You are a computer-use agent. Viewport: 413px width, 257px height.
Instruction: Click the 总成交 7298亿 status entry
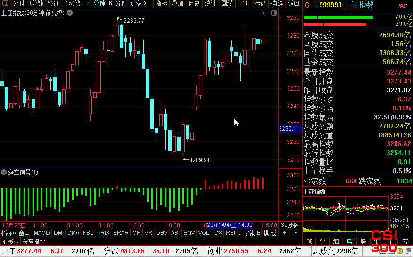point(335,251)
